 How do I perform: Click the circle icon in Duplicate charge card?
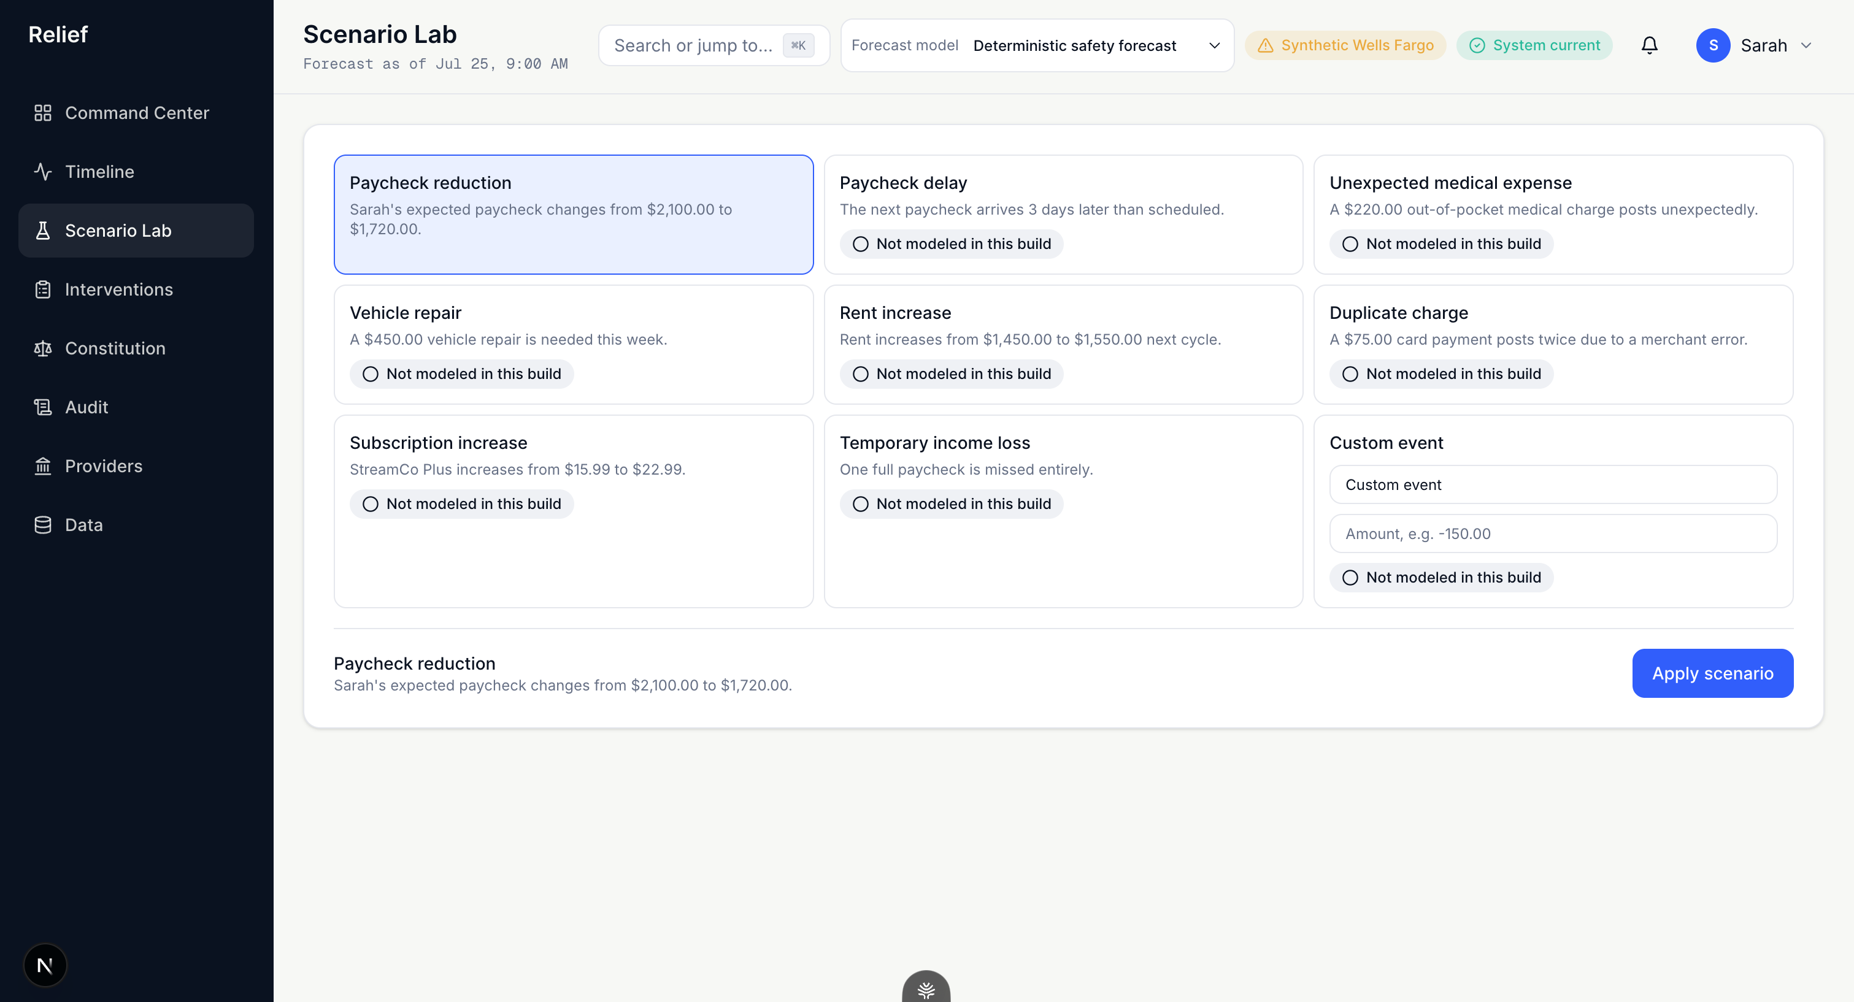tap(1350, 374)
